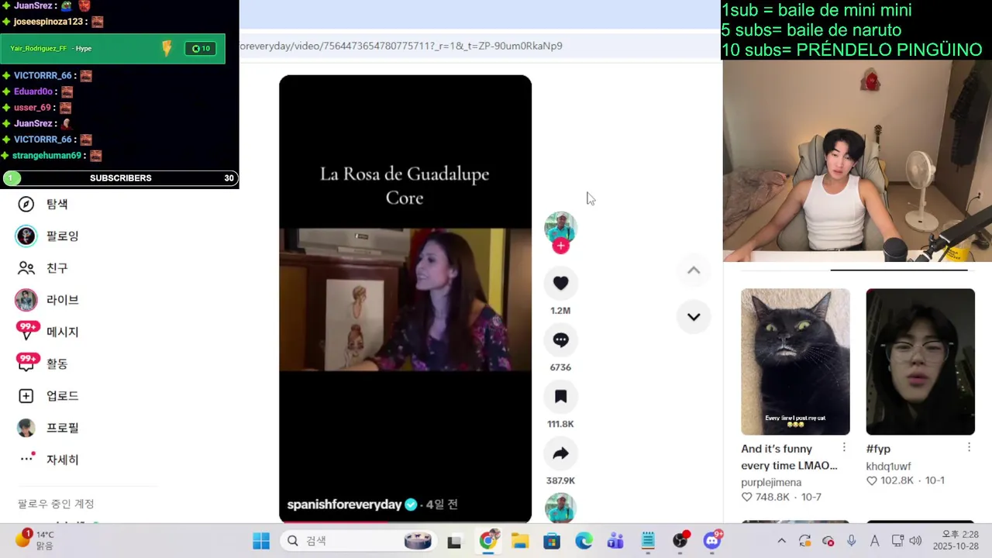Click the SUBSCRIBERS goal bar

(x=120, y=178)
